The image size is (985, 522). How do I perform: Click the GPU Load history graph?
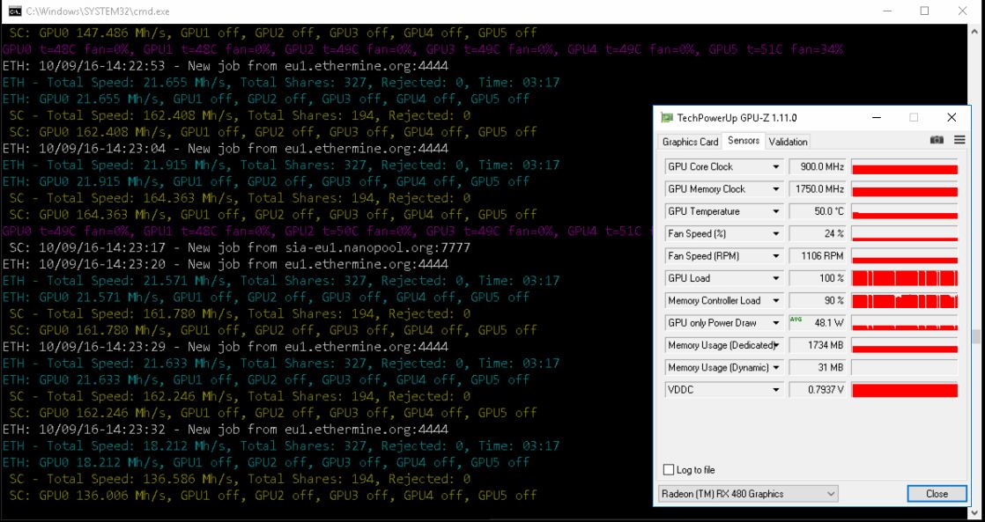[x=905, y=278]
